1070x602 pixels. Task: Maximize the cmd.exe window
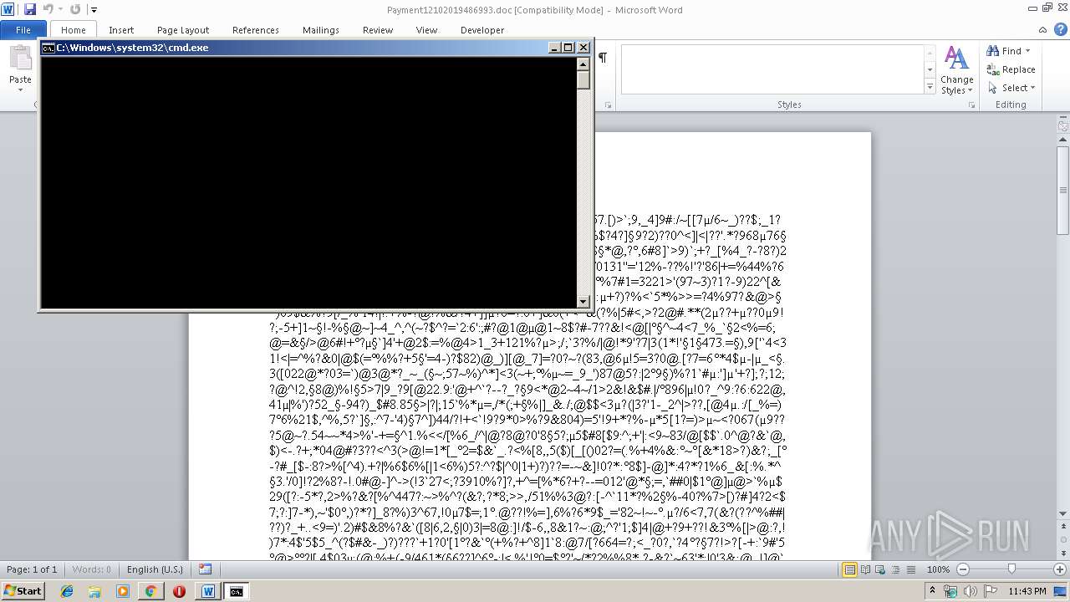click(568, 48)
